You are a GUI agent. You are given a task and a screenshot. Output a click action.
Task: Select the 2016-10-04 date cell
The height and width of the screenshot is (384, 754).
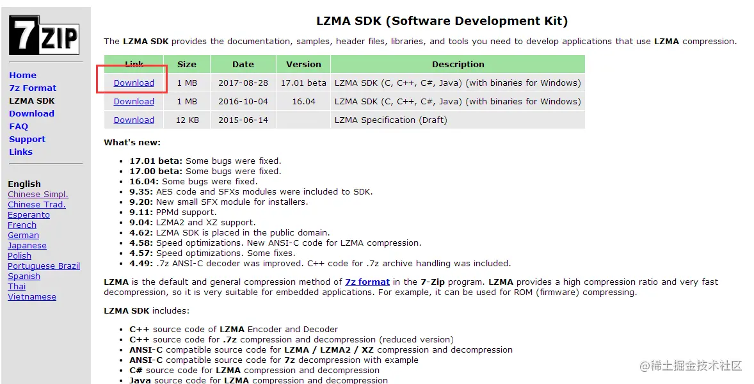tap(243, 101)
